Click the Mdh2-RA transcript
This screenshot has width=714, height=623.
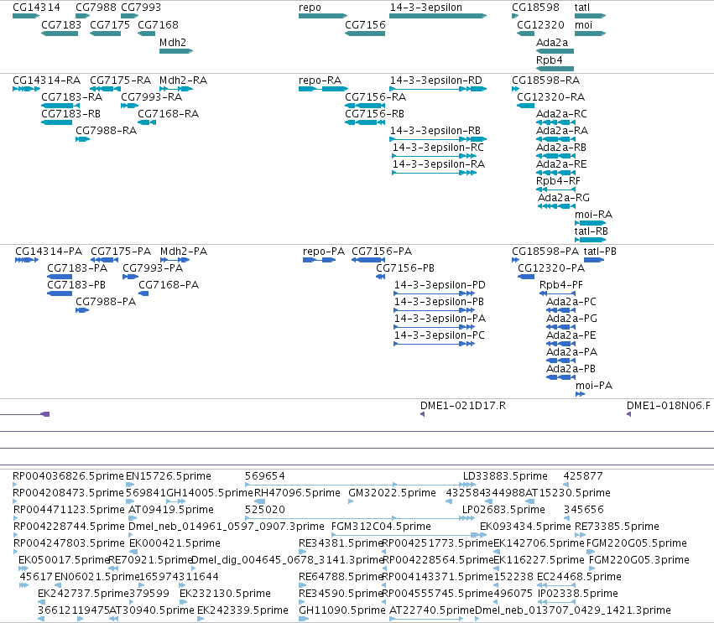pyautogui.click(x=176, y=89)
